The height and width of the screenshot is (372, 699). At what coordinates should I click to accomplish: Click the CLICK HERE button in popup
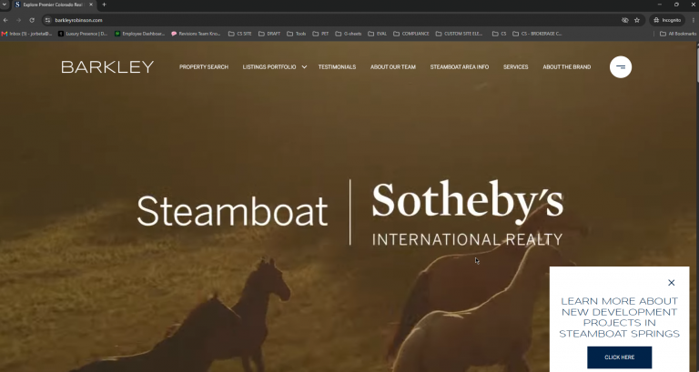(619, 357)
